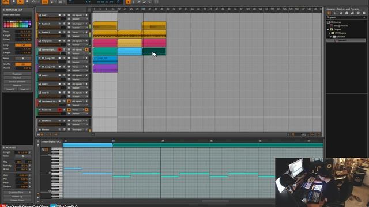
Task: Open the last browser tab icon
Action: coord(364,13)
